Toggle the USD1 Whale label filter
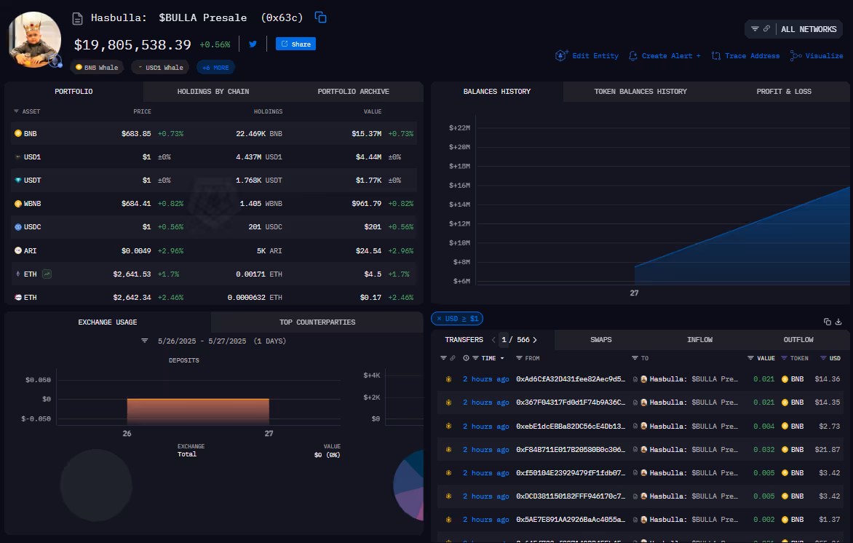This screenshot has width=853, height=543. click(x=160, y=67)
